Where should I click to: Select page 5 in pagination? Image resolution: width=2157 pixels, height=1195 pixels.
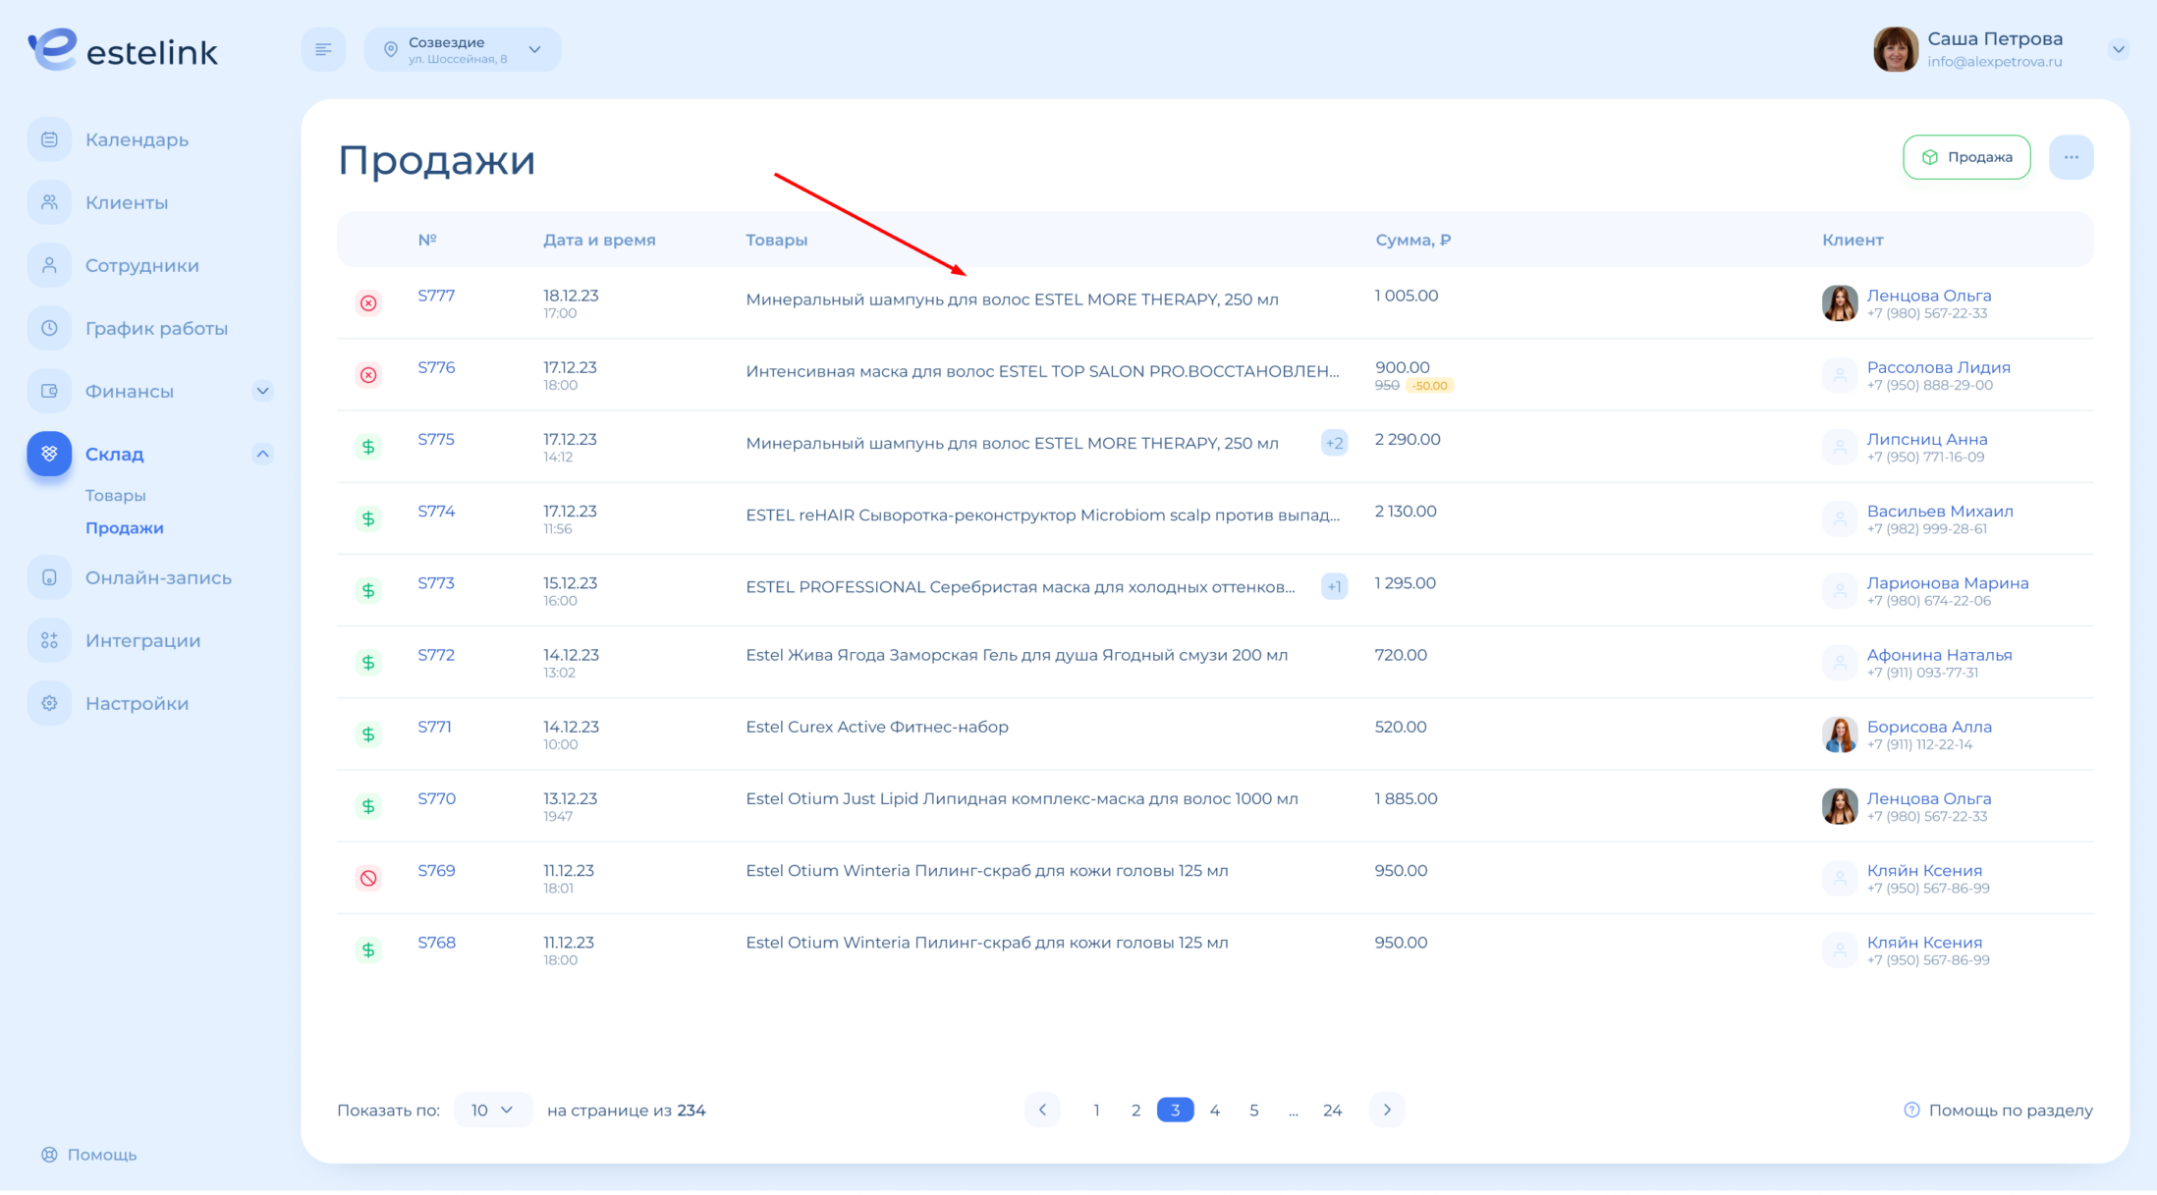(x=1253, y=1110)
